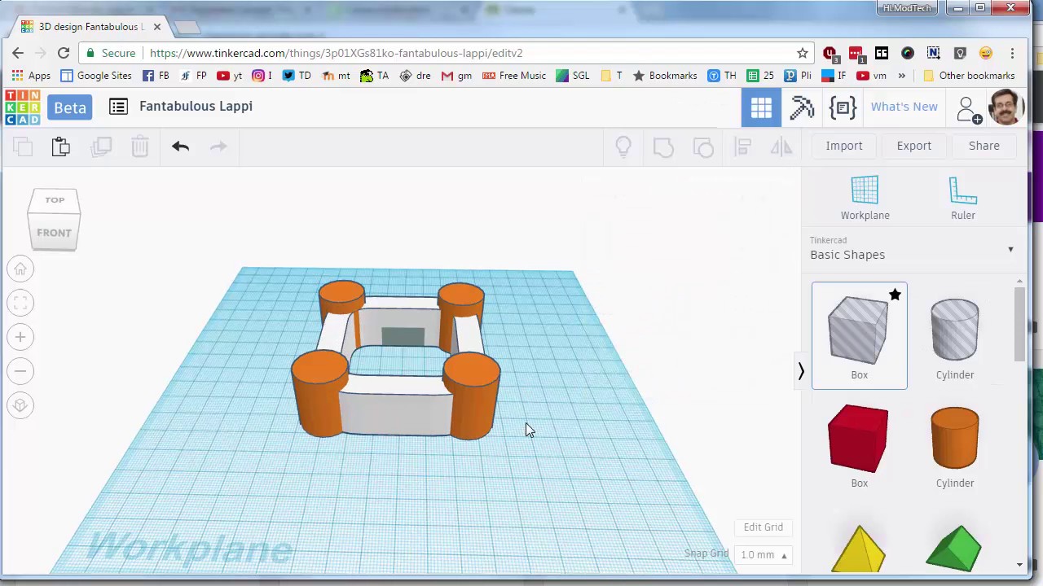This screenshot has width=1043, height=586.
Task: Open the What's New link
Action: pos(904,107)
